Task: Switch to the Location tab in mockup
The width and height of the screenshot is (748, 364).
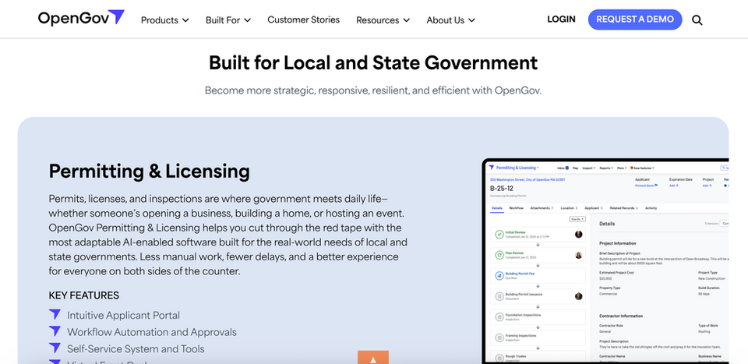Action: (x=569, y=208)
